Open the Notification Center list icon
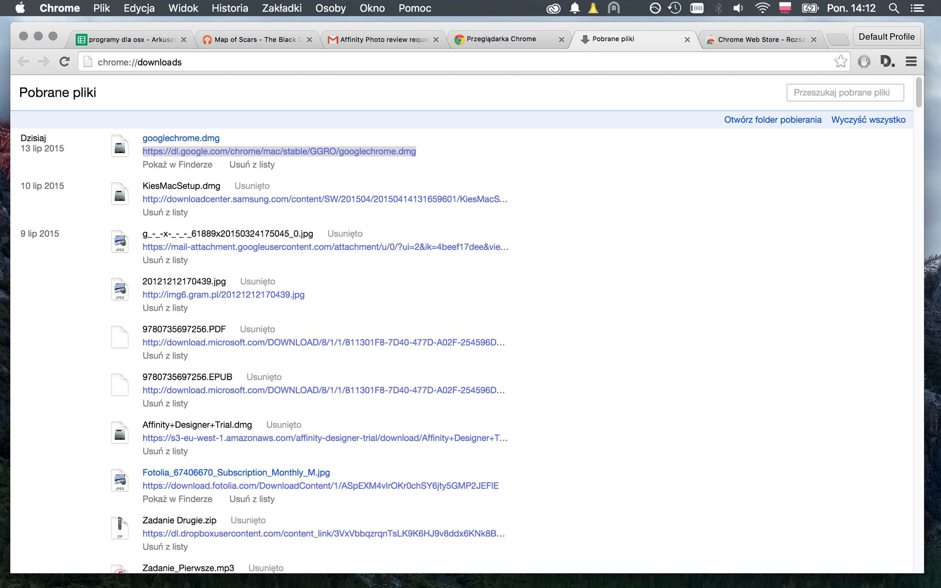 pyautogui.click(x=917, y=8)
